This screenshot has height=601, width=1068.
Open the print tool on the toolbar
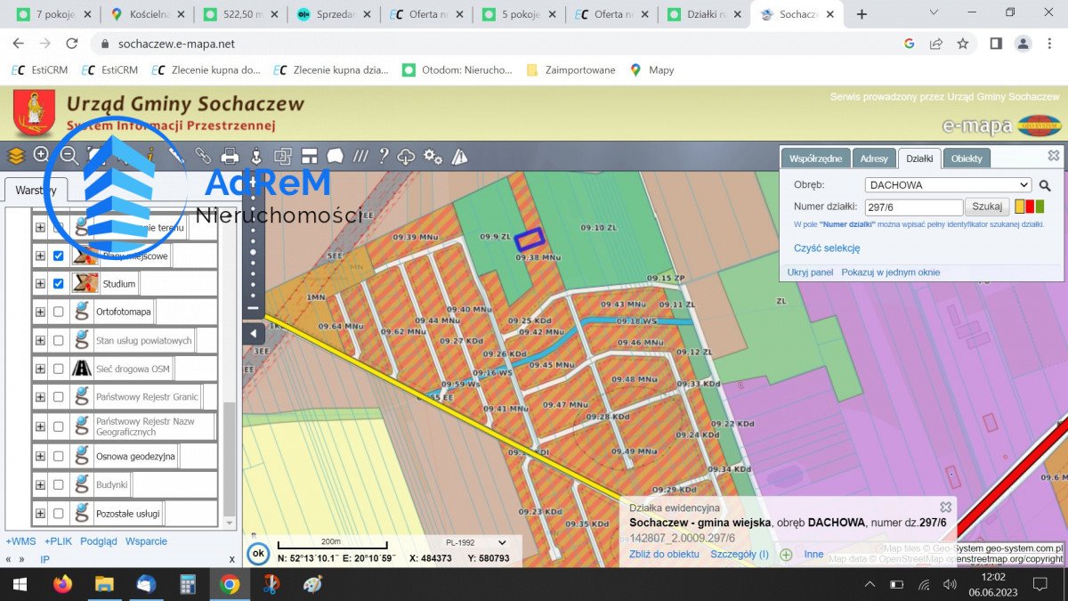click(x=230, y=156)
